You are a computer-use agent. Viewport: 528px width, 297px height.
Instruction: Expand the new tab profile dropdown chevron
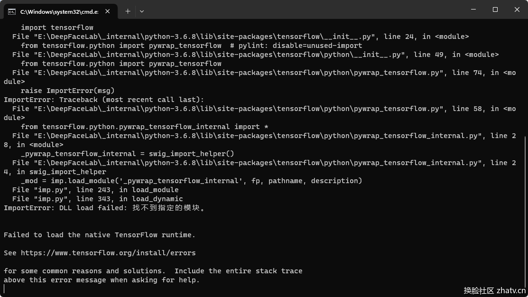click(142, 11)
